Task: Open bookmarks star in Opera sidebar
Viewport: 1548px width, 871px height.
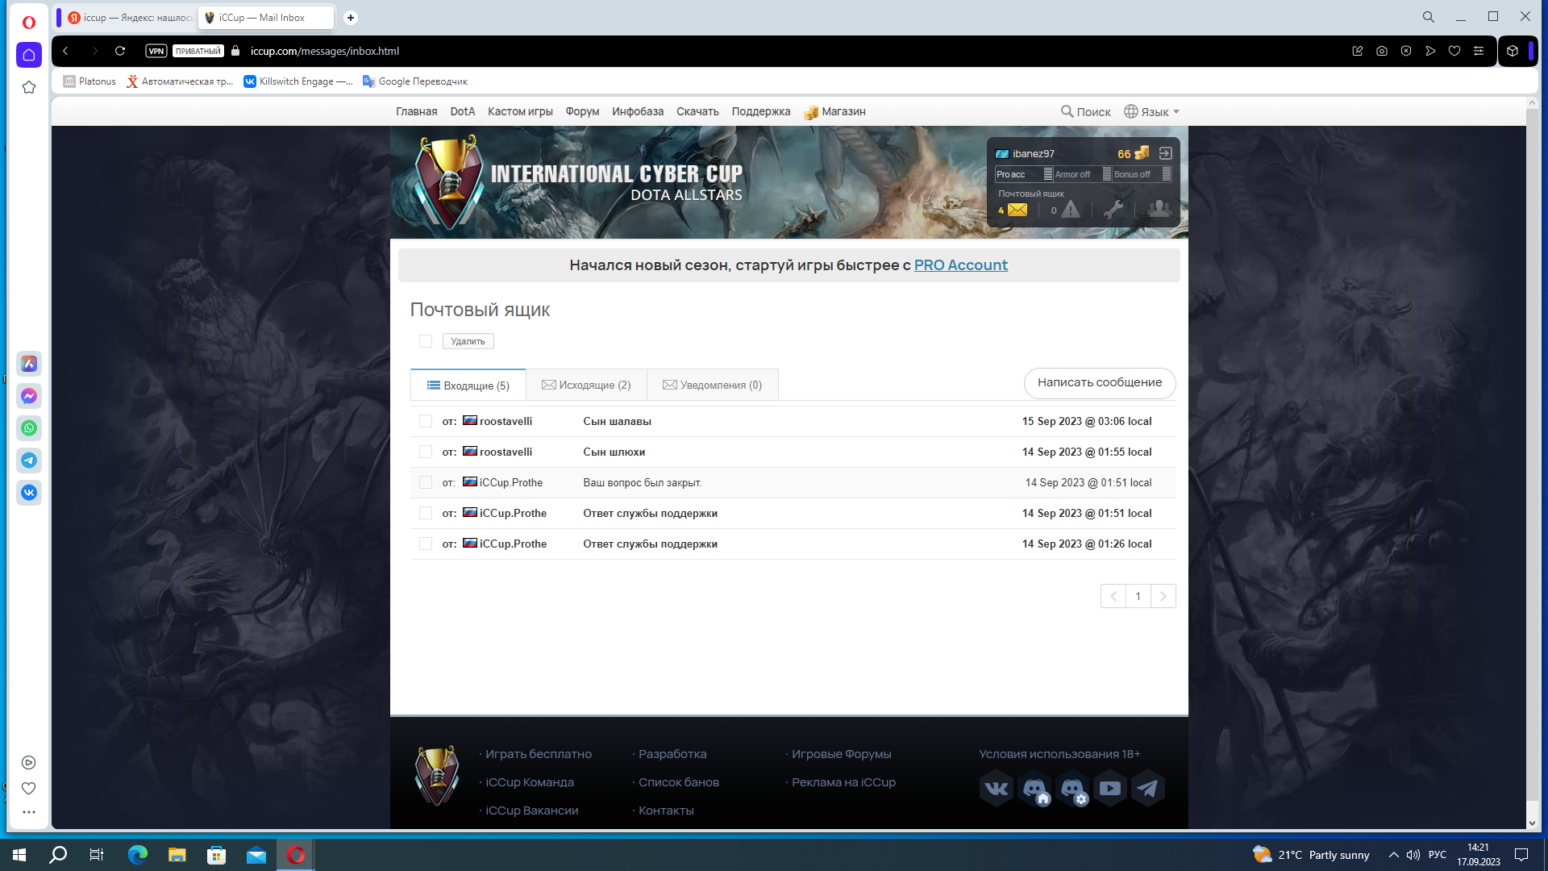Action: 29,87
